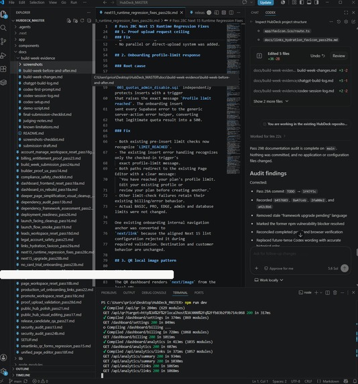
Task: Open the markdown preview to the side
Action: pyautogui.click(x=217, y=13)
